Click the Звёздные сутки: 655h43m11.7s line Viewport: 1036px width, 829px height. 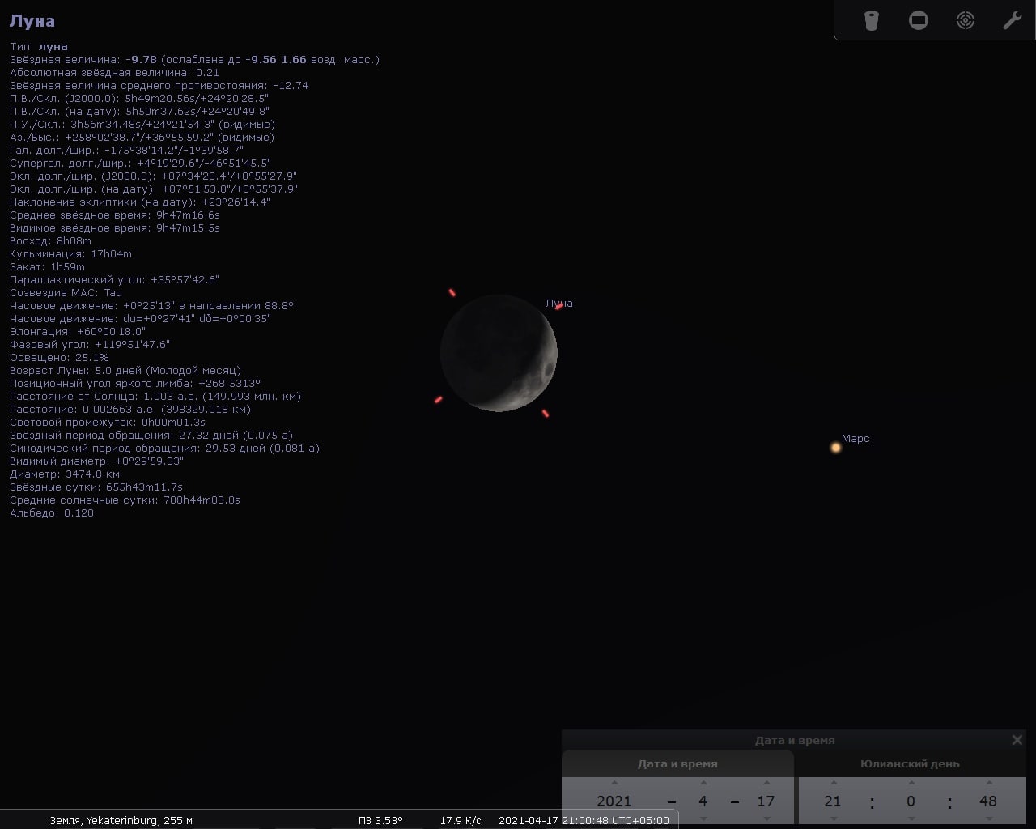(96, 487)
